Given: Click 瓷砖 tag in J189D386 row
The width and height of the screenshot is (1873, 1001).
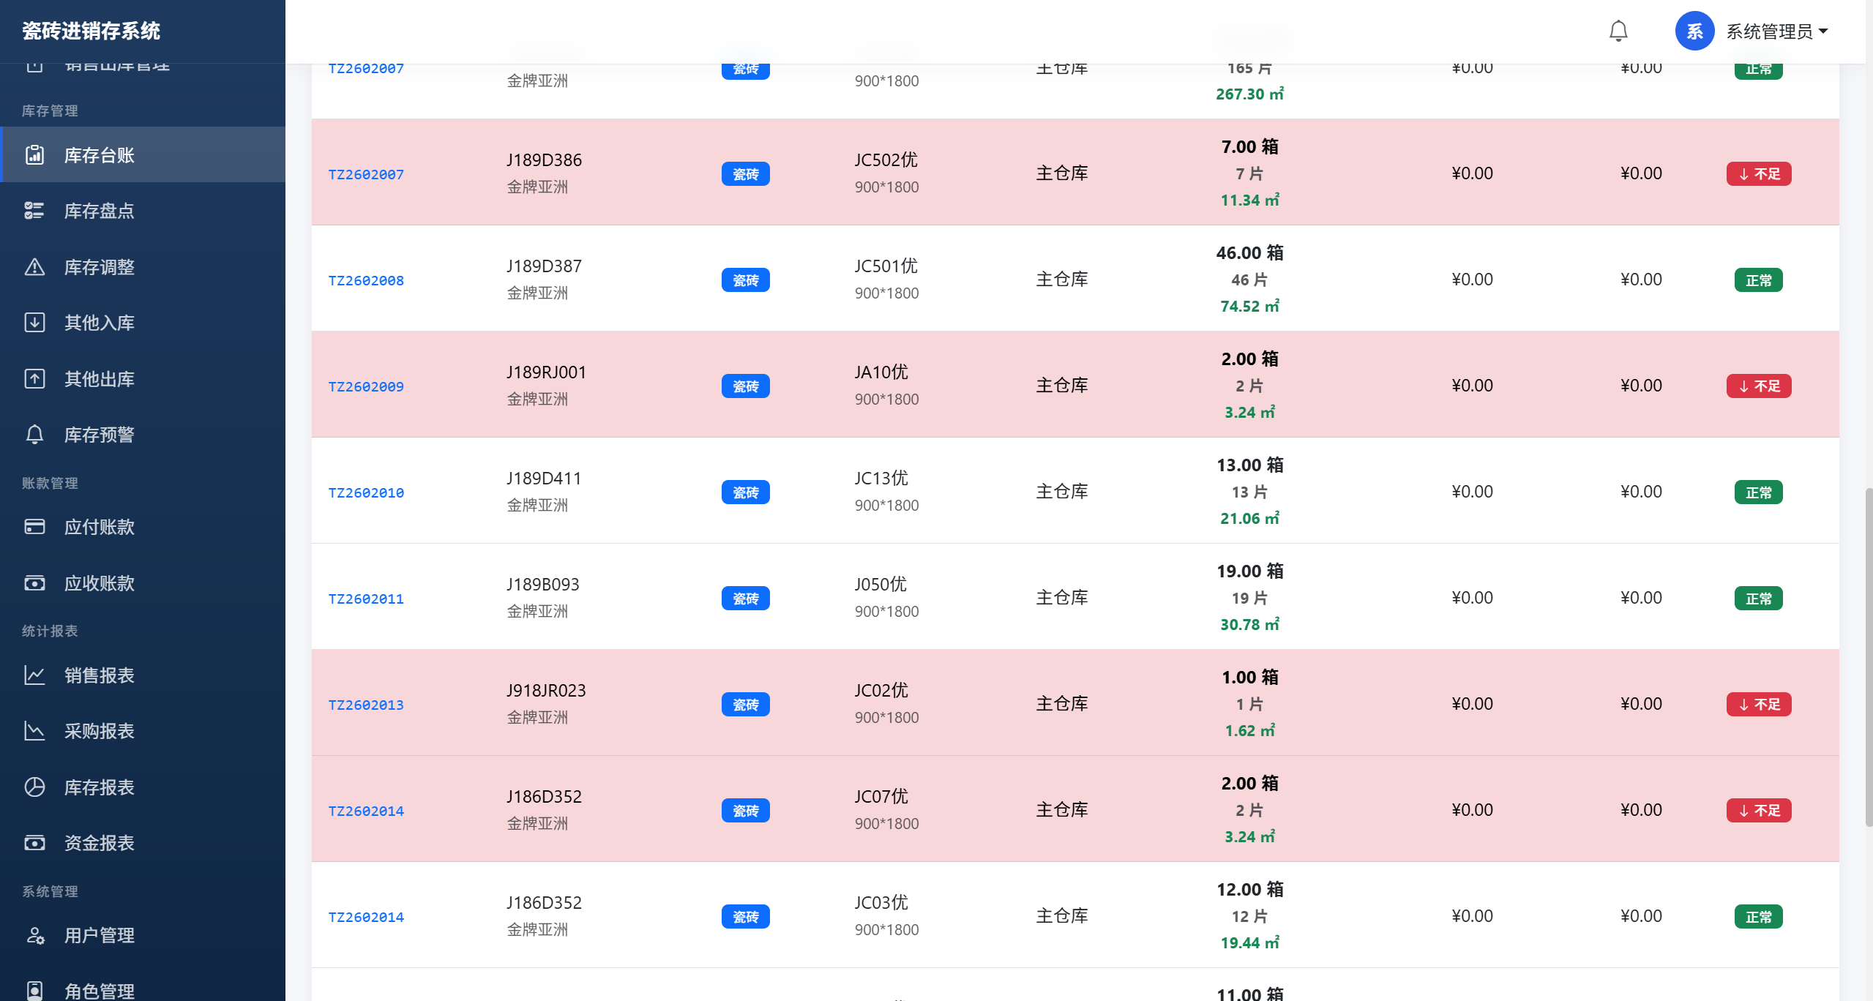Looking at the screenshot, I should pos(745,174).
